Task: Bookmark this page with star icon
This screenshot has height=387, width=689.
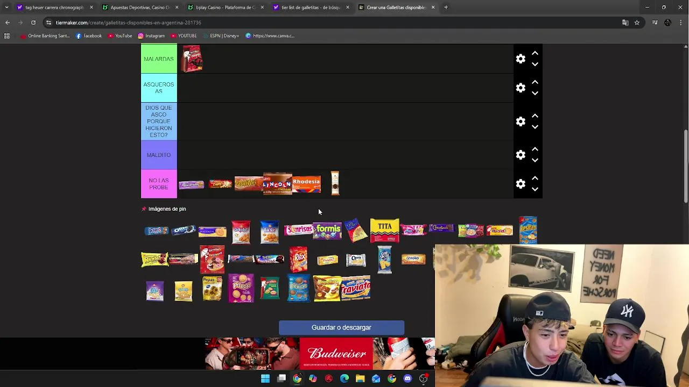Action: [x=637, y=23]
